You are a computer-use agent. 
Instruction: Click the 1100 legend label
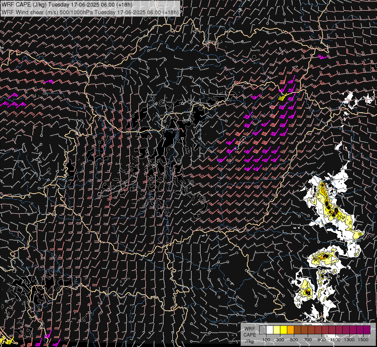(x=335, y=340)
